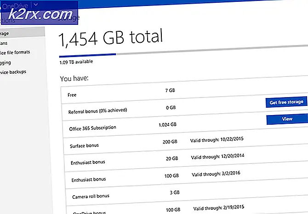
Task: Click 'Valid through: 2/19/2015' text
Action: point(219,208)
